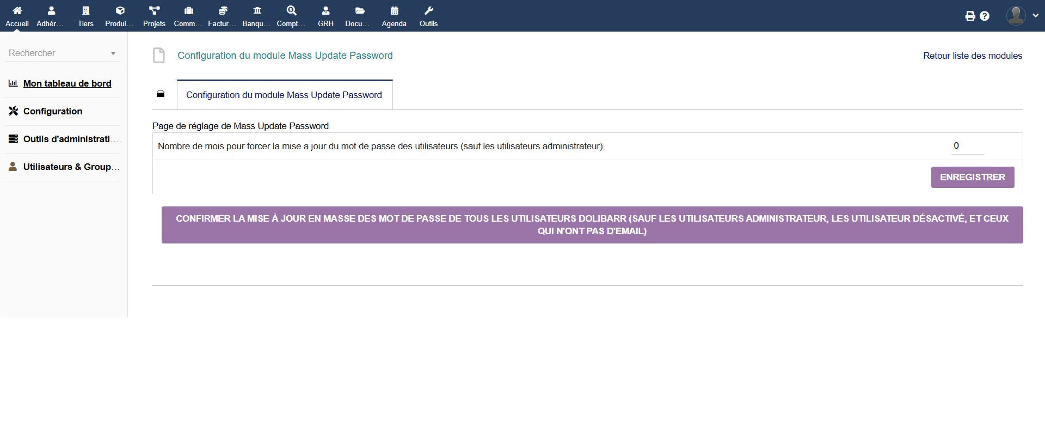Image resolution: width=1045 pixels, height=445 pixels.
Task: Open the Accueil home icon
Action: pyautogui.click(x=17, y=11)
